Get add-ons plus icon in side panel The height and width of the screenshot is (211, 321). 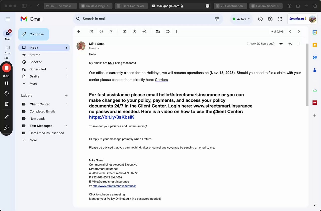[x=315, y=115]
